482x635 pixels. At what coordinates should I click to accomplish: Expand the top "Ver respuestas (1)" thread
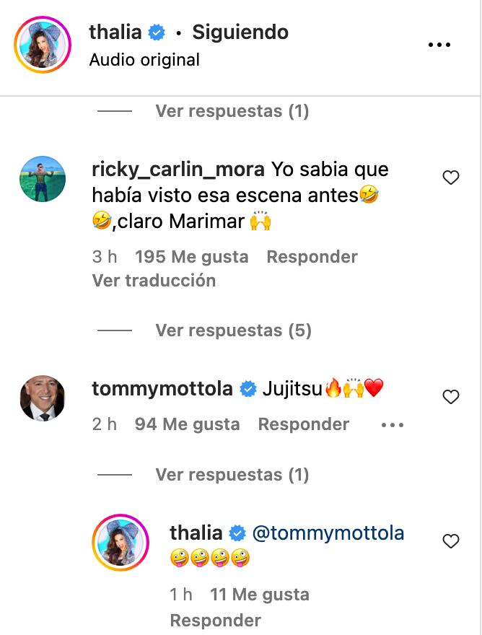point(232,111)
